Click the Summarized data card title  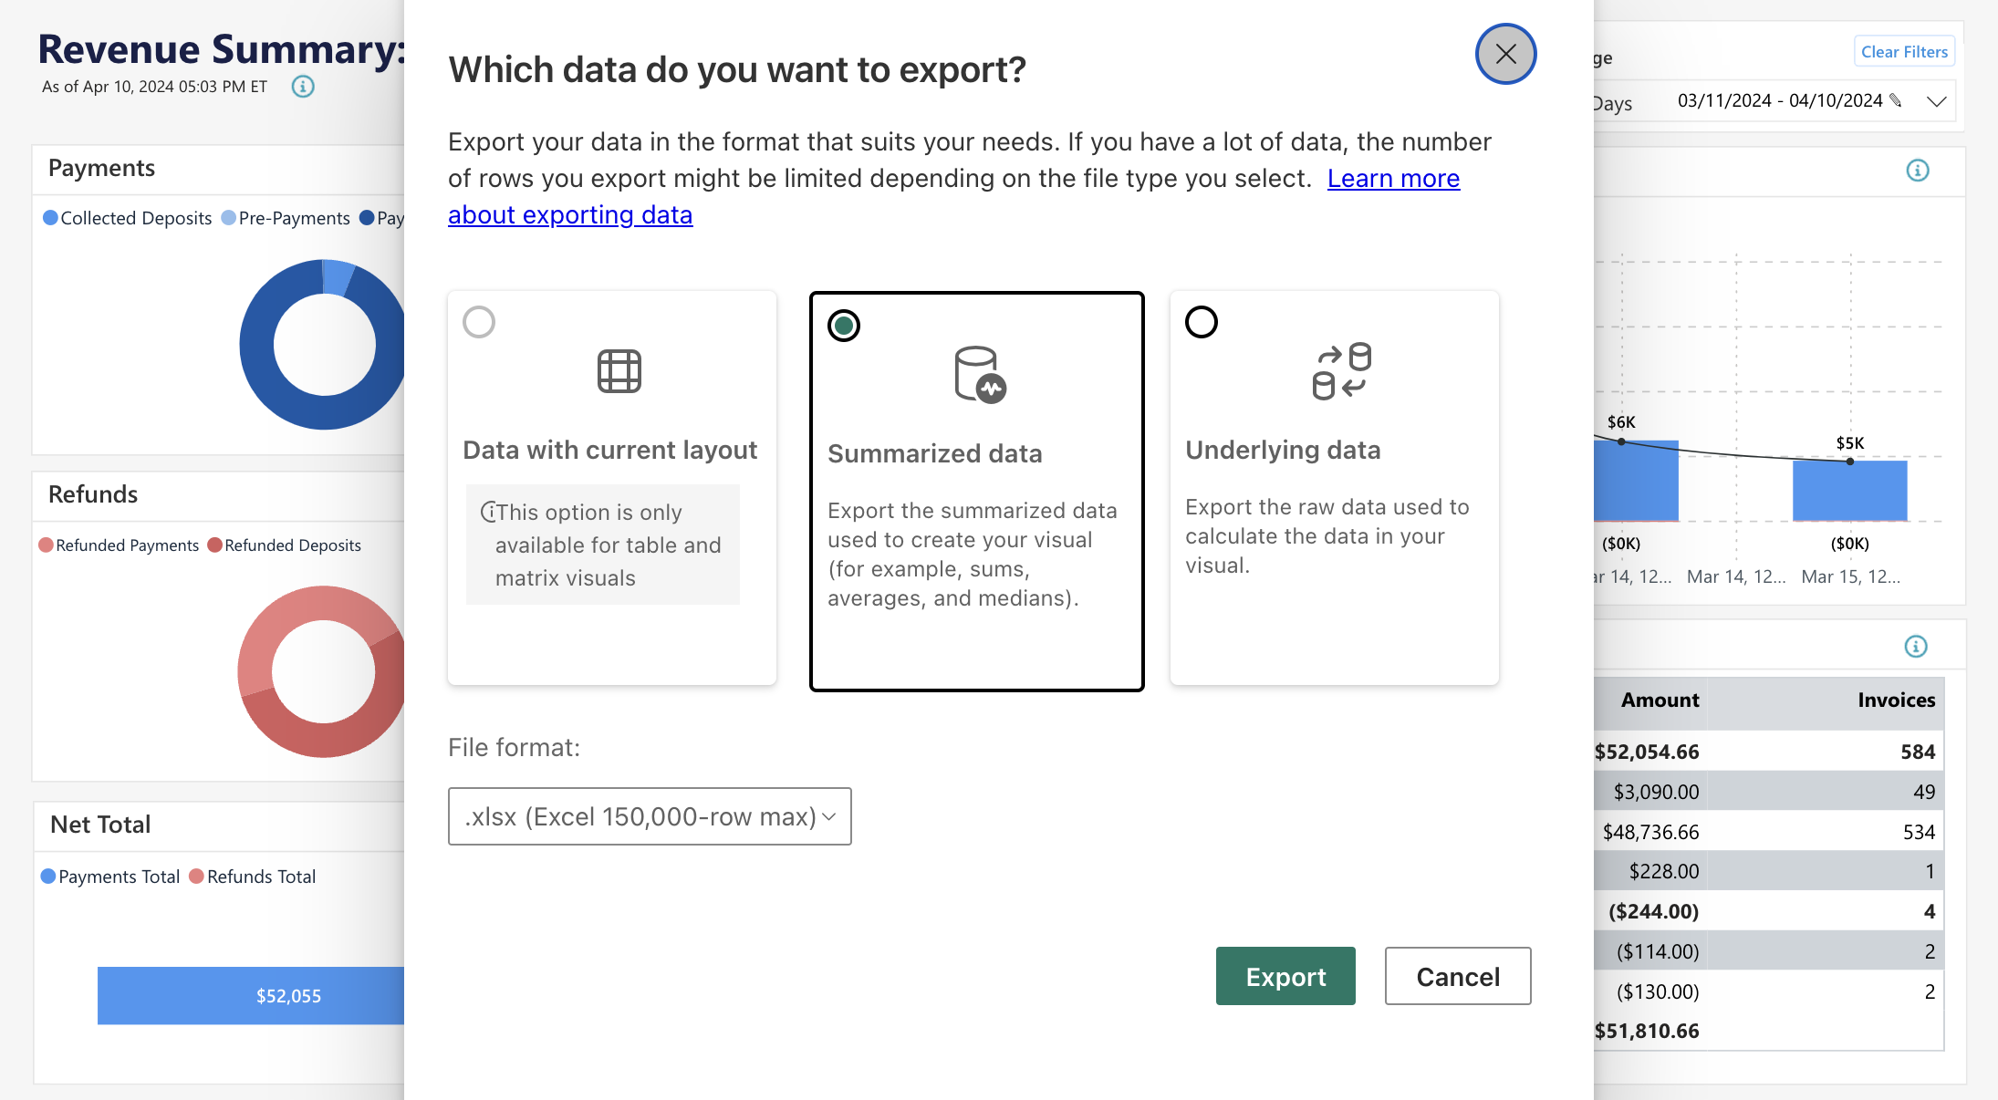click(934, 453)
